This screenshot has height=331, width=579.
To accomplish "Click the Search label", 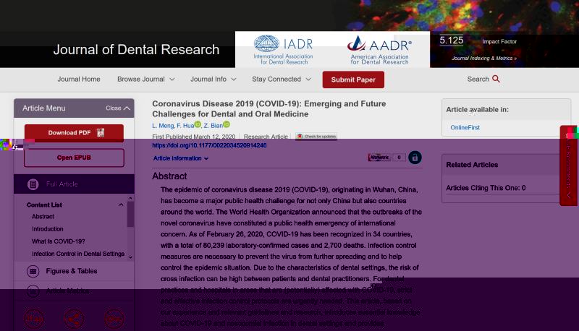I will pyautogui.click(x=478, y=79).
